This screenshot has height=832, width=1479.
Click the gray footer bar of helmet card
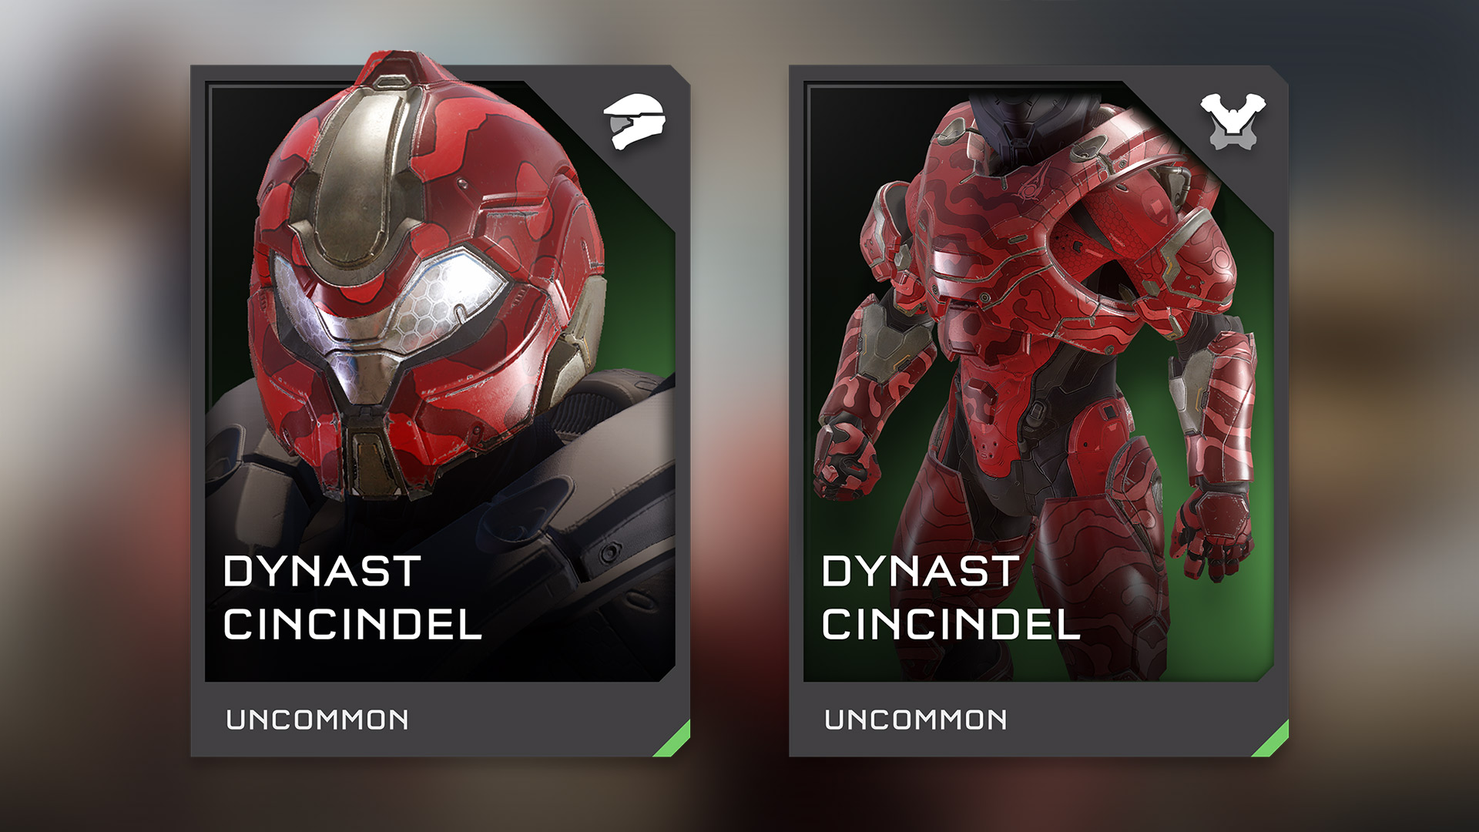coord(440,720)
